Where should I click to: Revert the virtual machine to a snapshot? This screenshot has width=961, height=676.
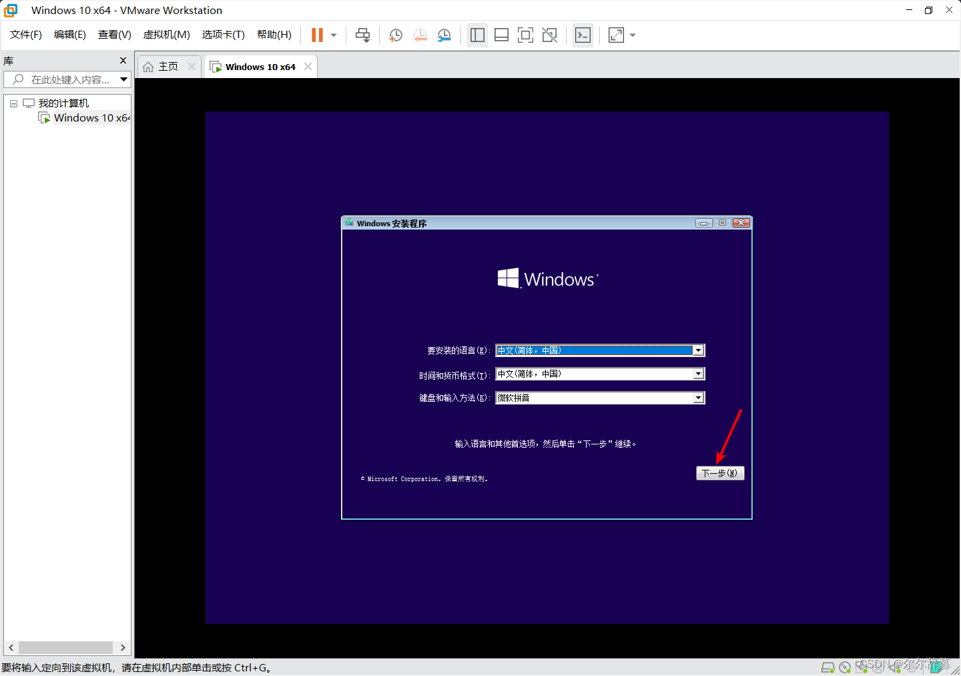pyautogui.click(x=420, y=35)
